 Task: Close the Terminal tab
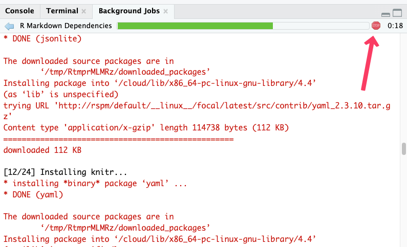pos(83,11)
